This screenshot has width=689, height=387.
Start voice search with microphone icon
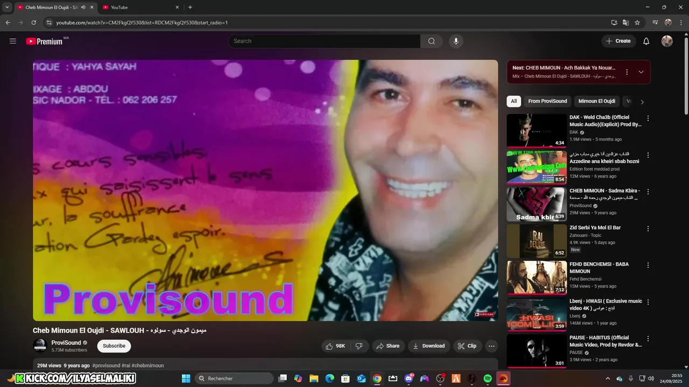(x=456, y=41)
